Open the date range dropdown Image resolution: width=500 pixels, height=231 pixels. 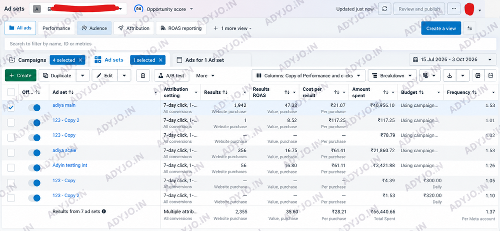tap(452, 59)
